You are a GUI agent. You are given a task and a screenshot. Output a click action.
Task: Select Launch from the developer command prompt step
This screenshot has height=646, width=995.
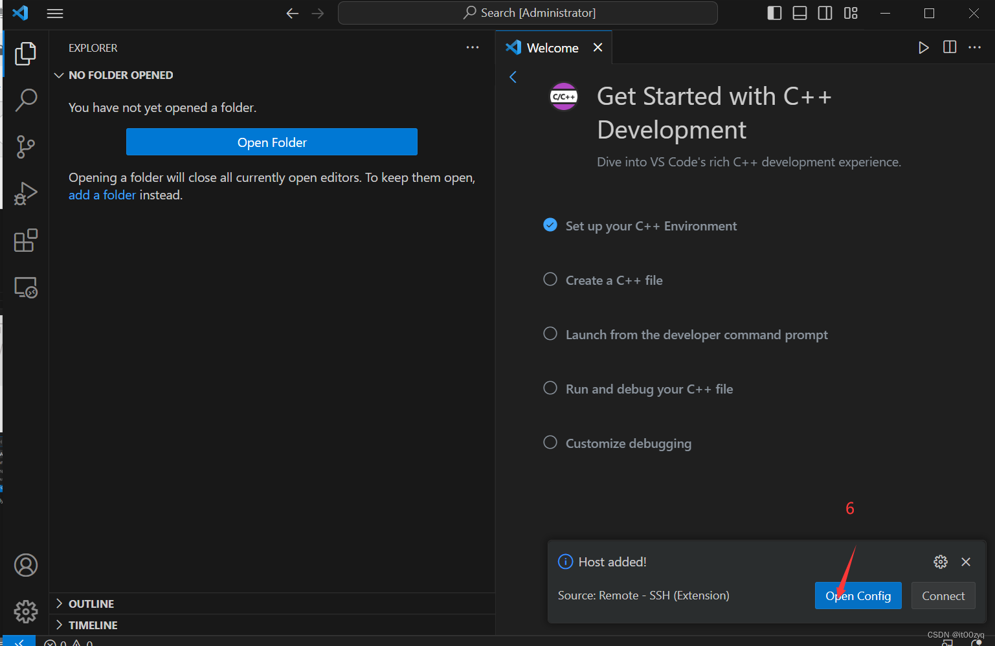point(697,335)
